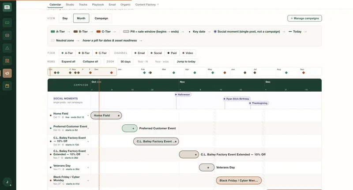Expand the Preferred Customer Event row chevron
The width and height of the screenshot is (353, 190).
click(x=88, y=128)
